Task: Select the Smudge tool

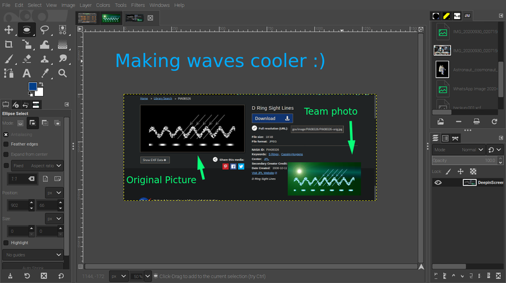Action: coord(63,59)
